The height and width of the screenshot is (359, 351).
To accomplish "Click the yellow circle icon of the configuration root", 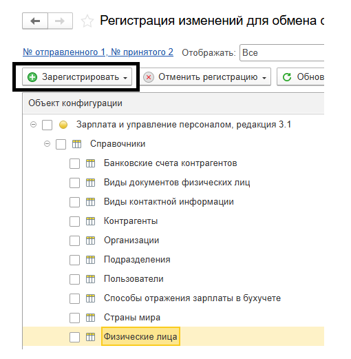I will [63, 125].
